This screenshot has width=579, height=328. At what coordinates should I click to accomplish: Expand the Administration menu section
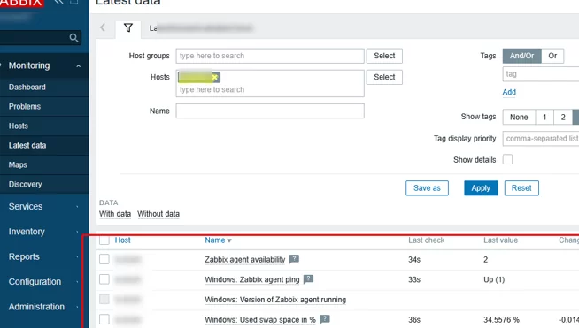(44, 307)
